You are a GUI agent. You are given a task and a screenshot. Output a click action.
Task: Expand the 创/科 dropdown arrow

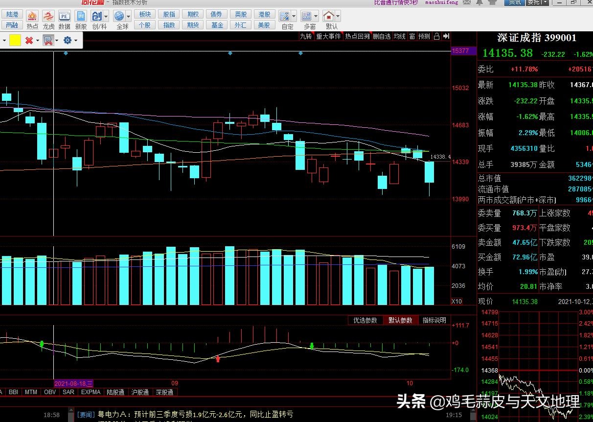coord(106,17)
